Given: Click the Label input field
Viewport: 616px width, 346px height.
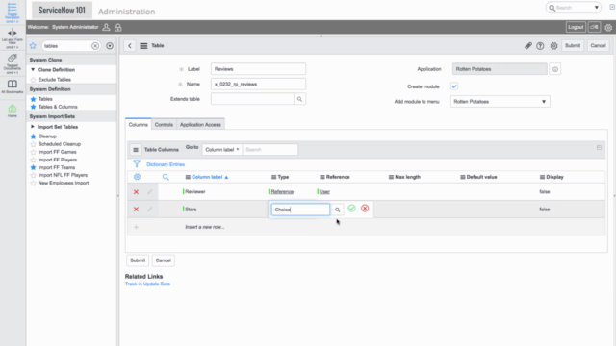Looking at the screenshot, I should [x=258, y=69].
